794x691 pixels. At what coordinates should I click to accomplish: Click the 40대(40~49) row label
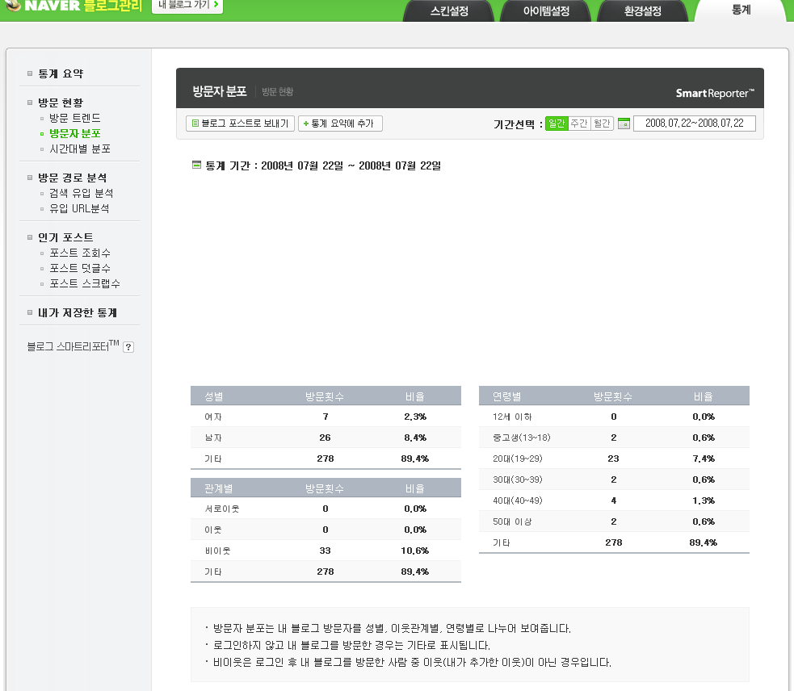(x=518, y=500)
